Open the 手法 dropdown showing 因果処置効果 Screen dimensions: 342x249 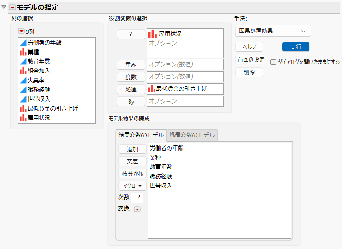[x=273, y=31]
